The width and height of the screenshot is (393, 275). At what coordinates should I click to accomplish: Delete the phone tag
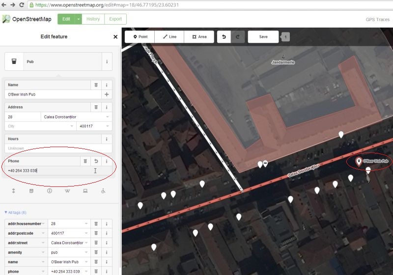click(x=96, y=271)
